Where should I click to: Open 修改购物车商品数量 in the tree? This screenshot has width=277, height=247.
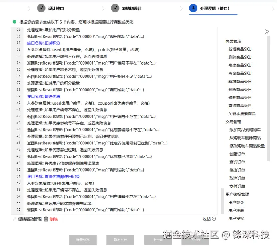(x=247, y=146)
